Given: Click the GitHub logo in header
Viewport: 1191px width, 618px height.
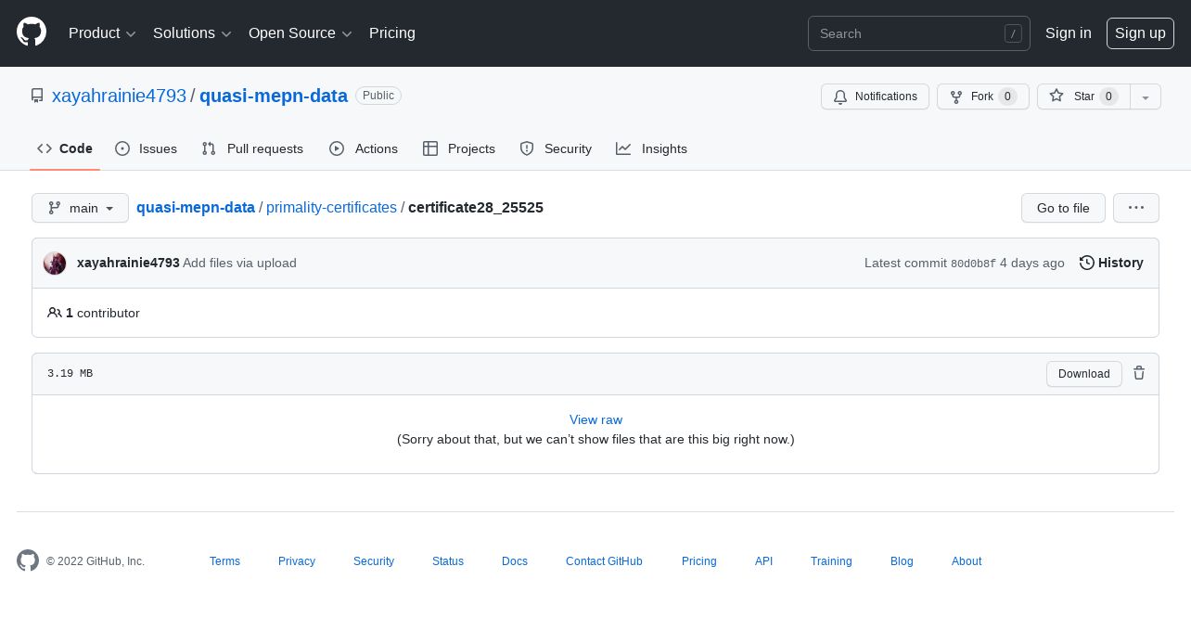Looking at the screenshot, I should pyautogui.click(x=32, y=32).
